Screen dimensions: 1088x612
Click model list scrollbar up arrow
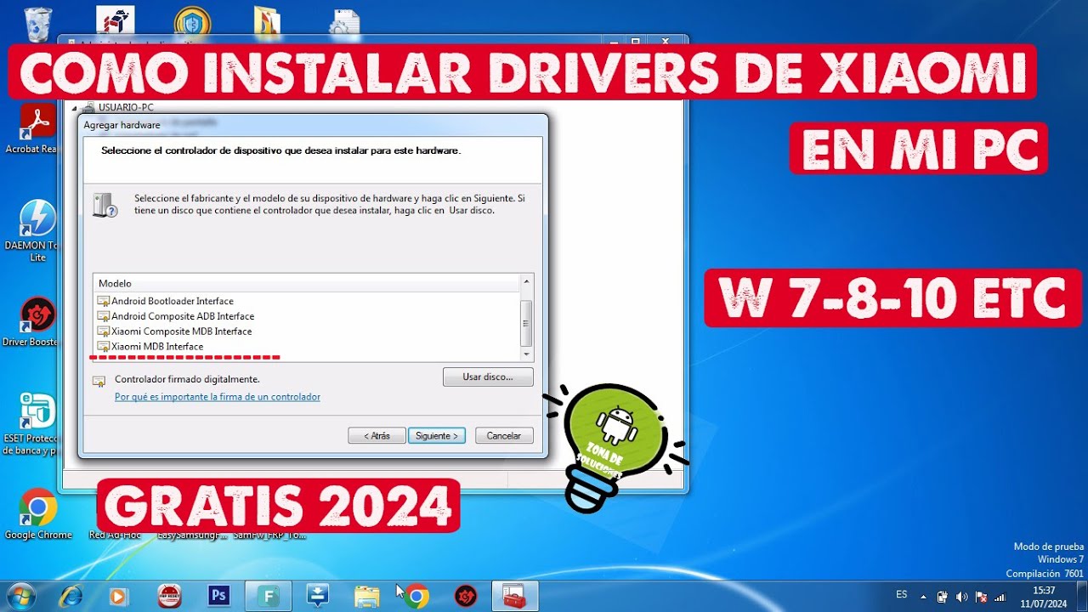(526, 281)
